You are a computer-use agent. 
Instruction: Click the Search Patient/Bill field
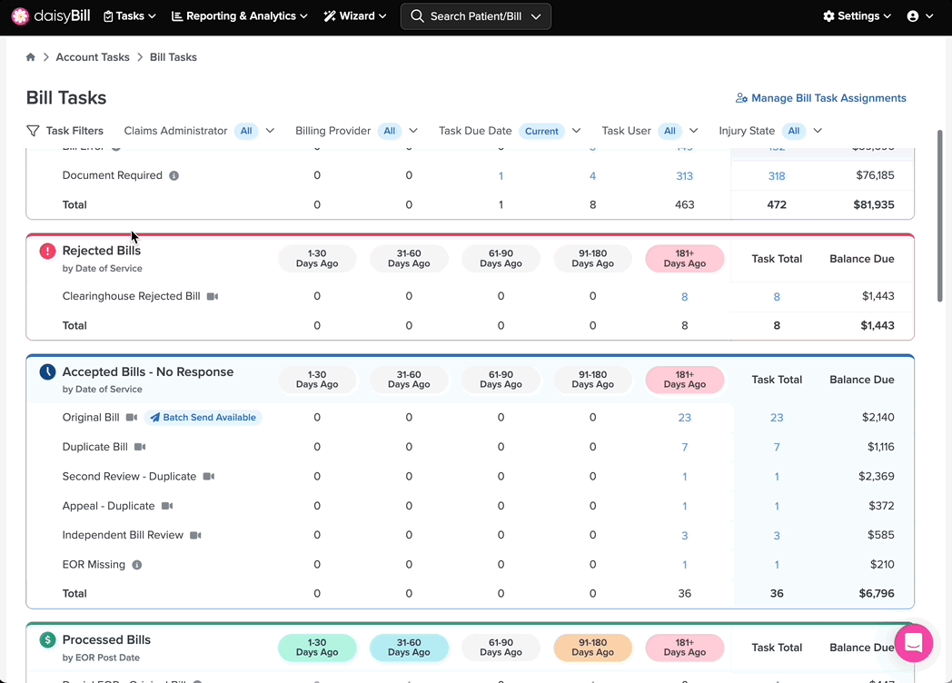click(x=476, y=16)
